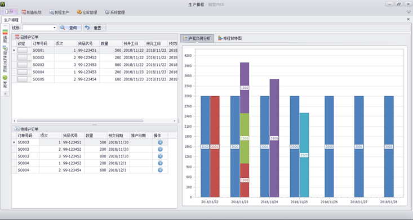Open the 仓库管理 menu

coord(87,12)
